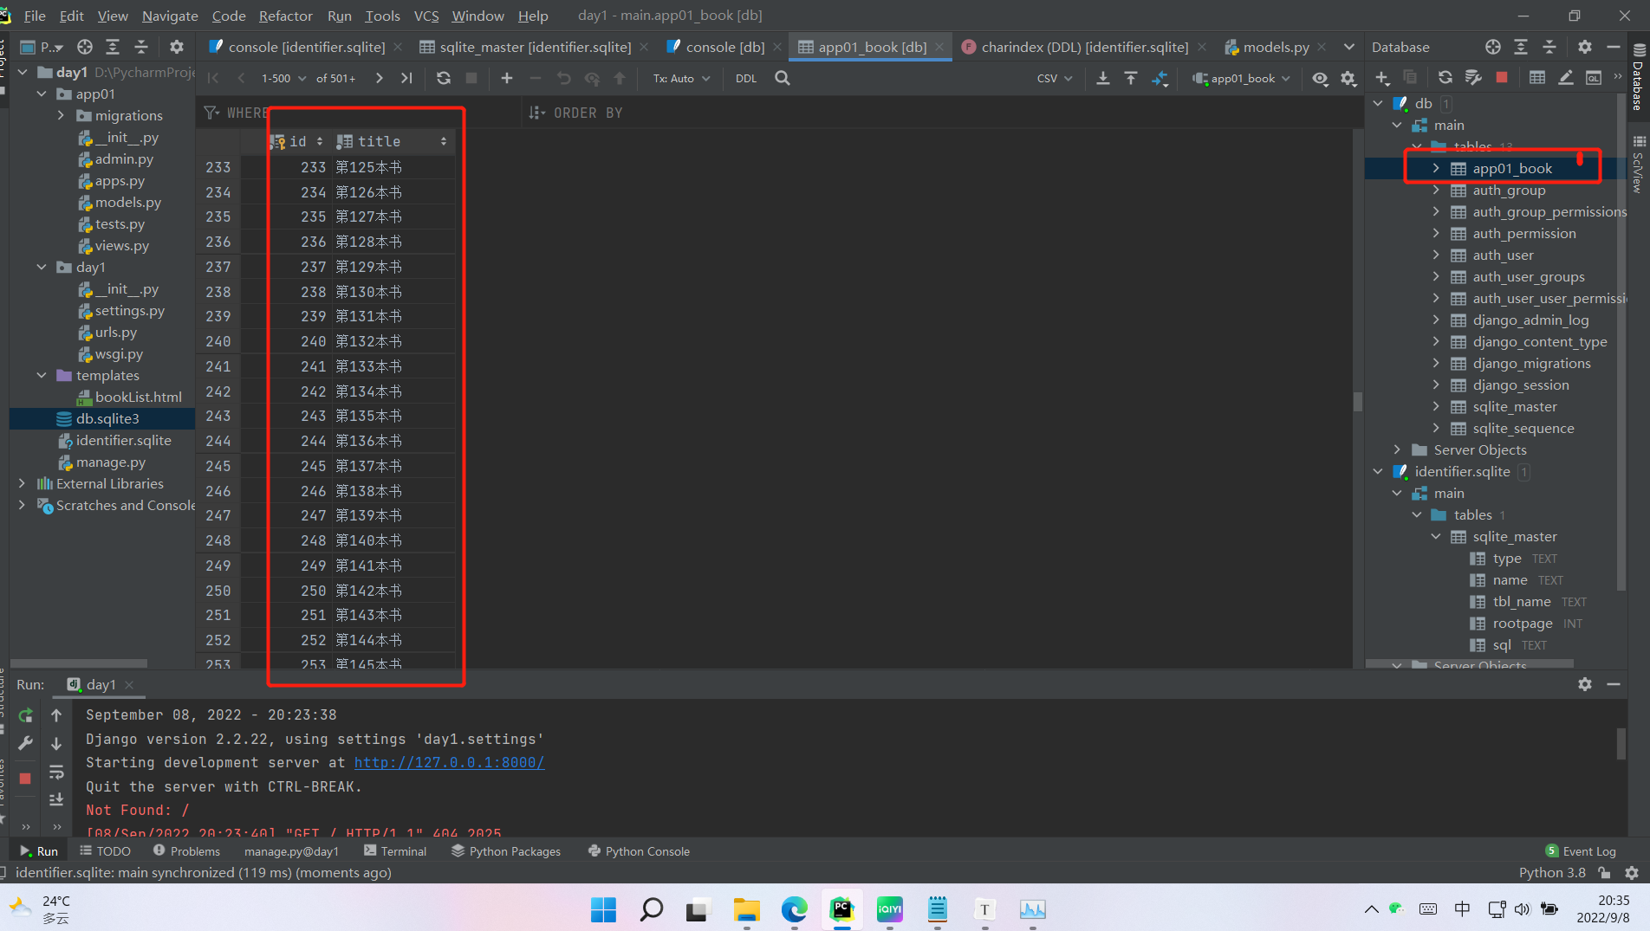Click the import data upload icon
This screenshot has height=931, width=1650.
click(x=1131, y=78)
